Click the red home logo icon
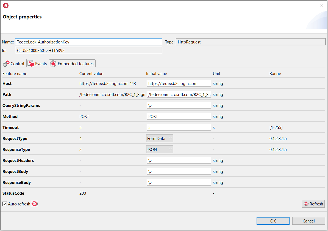The height and width of the screenshot is (231, 328). [6, 5]
